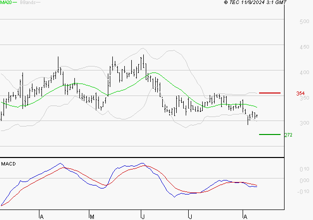This screenshot has width=313, height=220.
Task: Click the red resistance level line
Action: pyautogui.click(x=270, y=93)
